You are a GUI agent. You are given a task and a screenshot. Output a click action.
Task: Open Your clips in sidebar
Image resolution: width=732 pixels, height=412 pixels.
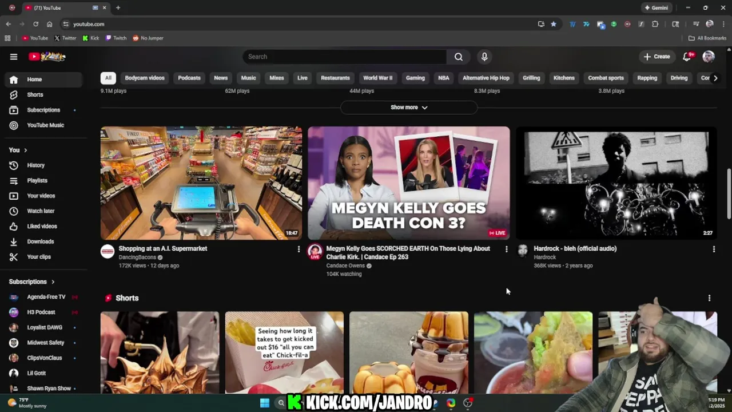(x=43, y=257)
